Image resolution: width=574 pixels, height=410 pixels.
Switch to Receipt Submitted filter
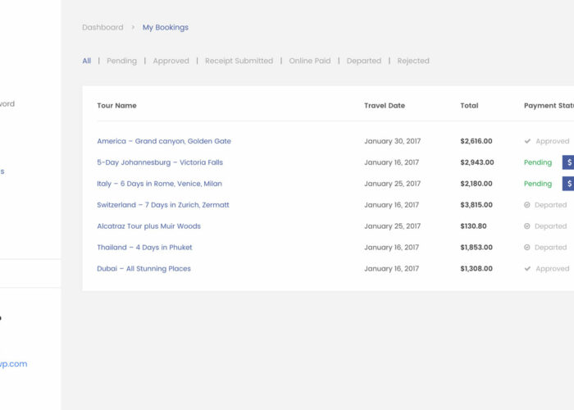pyautogui.click(x=239, y=61)
